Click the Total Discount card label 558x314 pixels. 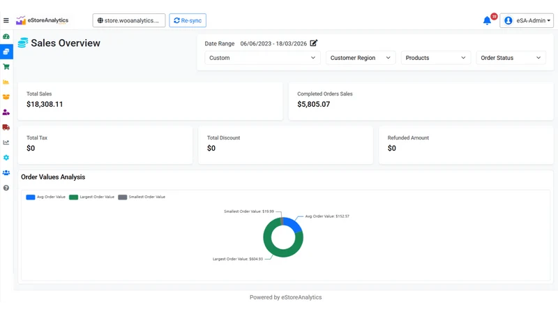click(223, 137)
